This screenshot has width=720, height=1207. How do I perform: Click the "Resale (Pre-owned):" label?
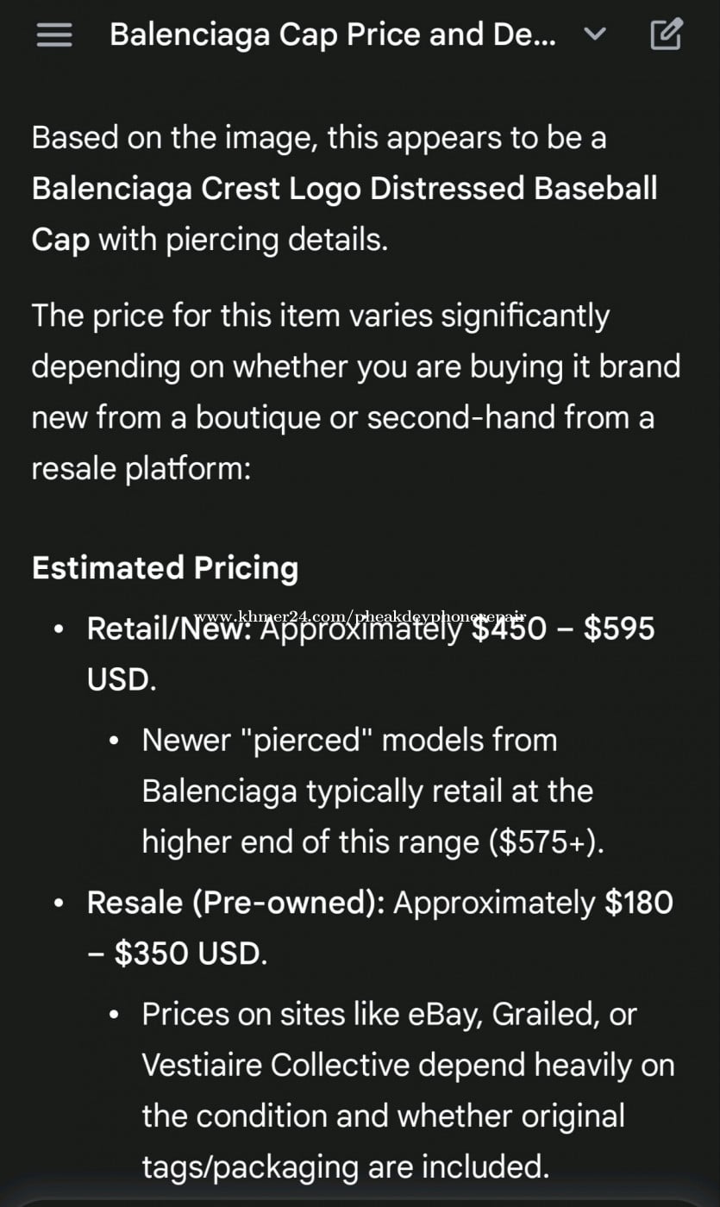click(235, 903)
